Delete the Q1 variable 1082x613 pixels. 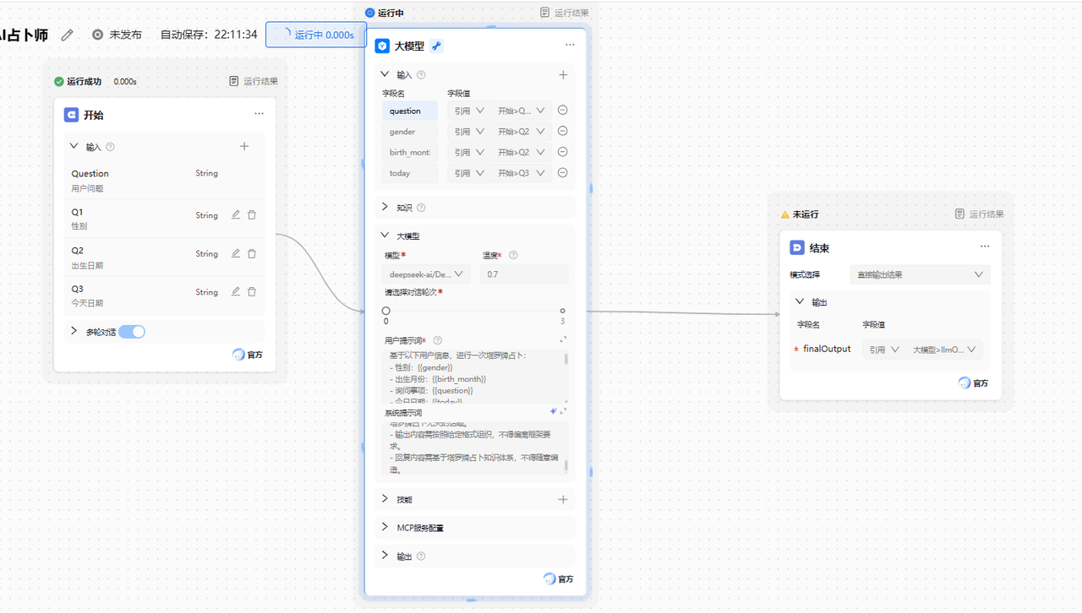click(x=252, y=214)
